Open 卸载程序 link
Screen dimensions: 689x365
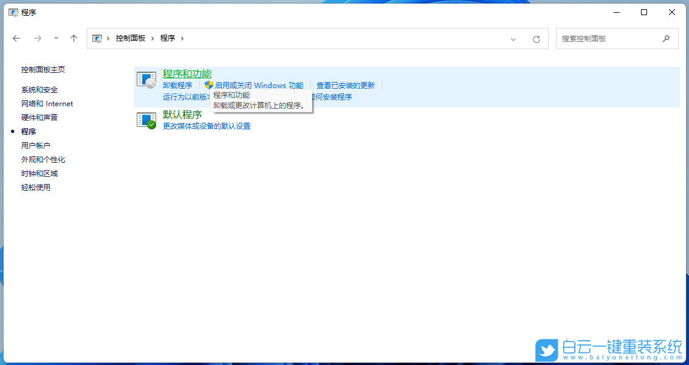(177, 85)
